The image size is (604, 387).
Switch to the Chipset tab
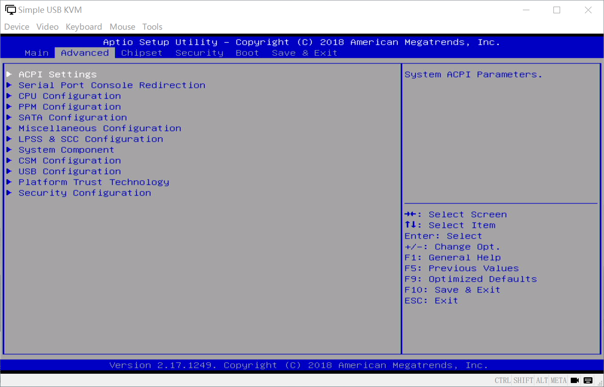pyautogui.click(x=142, y=53)
